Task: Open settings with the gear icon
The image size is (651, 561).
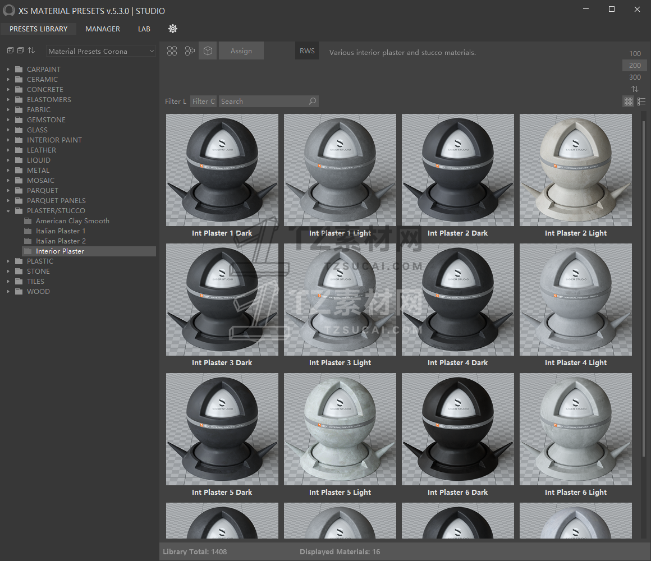Action: pyautogui.click(x=173, y=29)
